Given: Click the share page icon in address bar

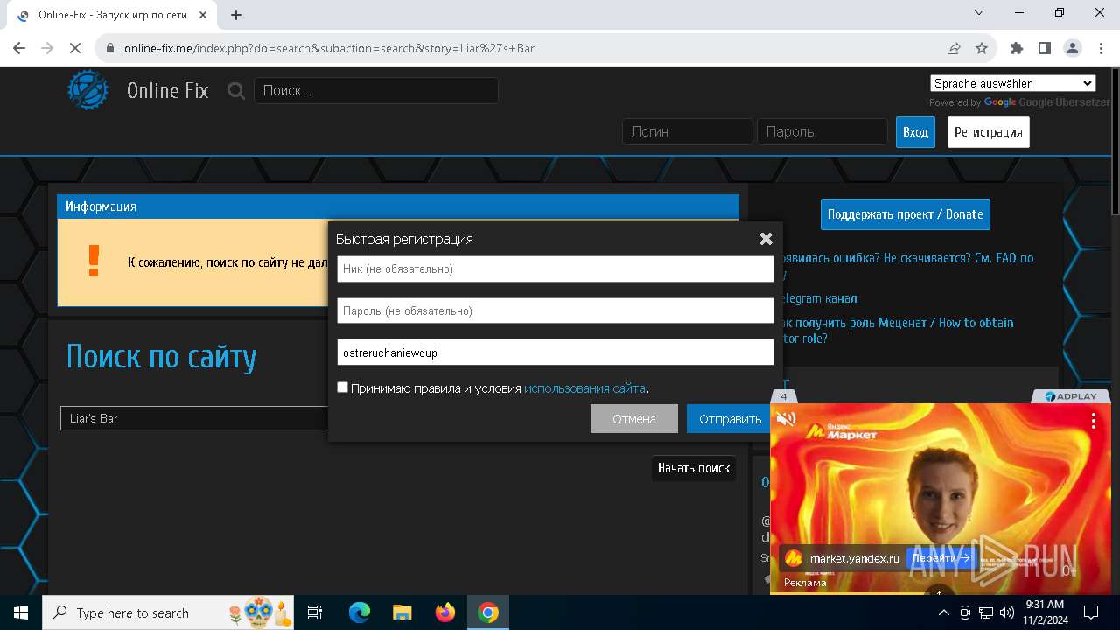Looking at the screenshot, I should [954, 48].
